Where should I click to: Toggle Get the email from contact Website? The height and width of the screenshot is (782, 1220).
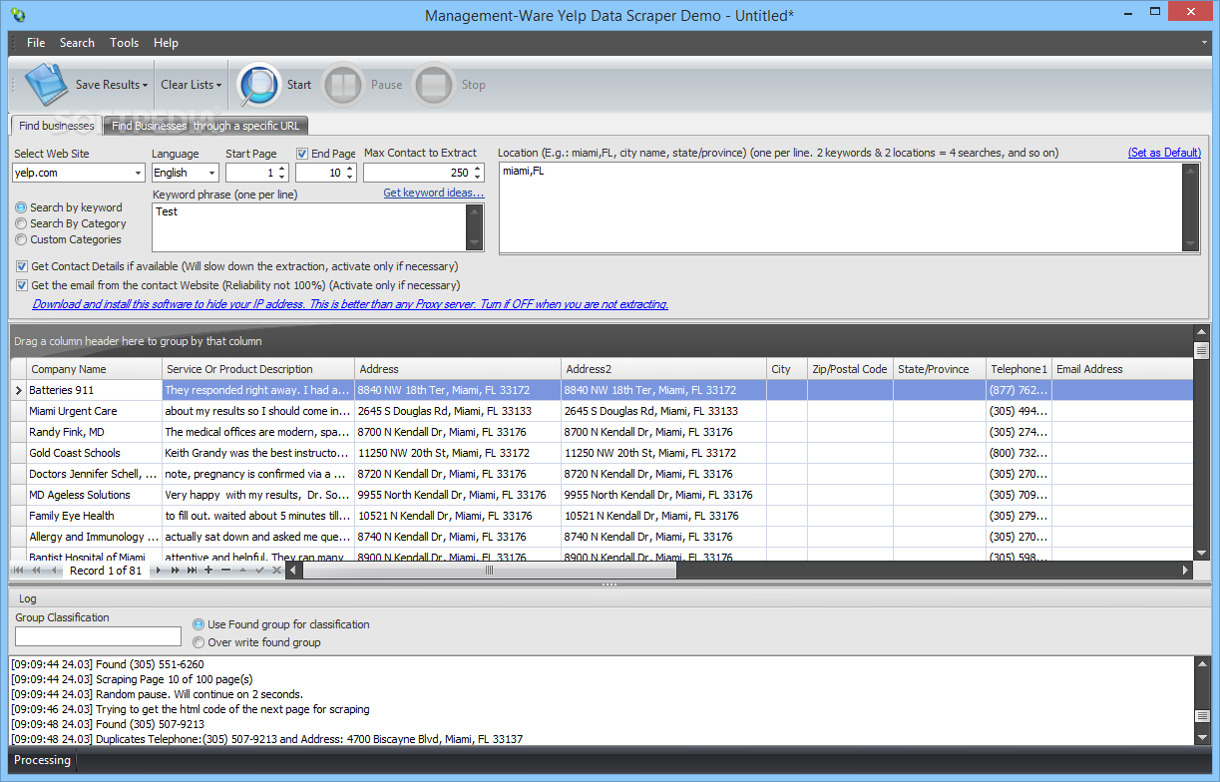(x=22, y=285)
